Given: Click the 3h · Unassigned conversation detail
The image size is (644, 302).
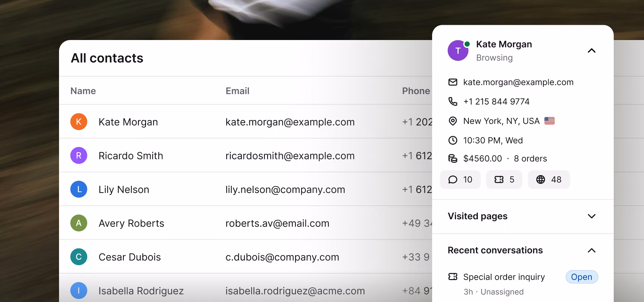Looking at the screenshot, I should pos(494,292).
